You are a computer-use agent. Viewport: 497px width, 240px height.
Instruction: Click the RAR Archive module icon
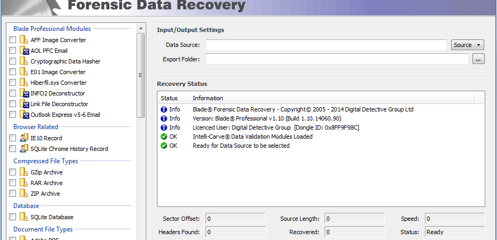tap(24, 183)
